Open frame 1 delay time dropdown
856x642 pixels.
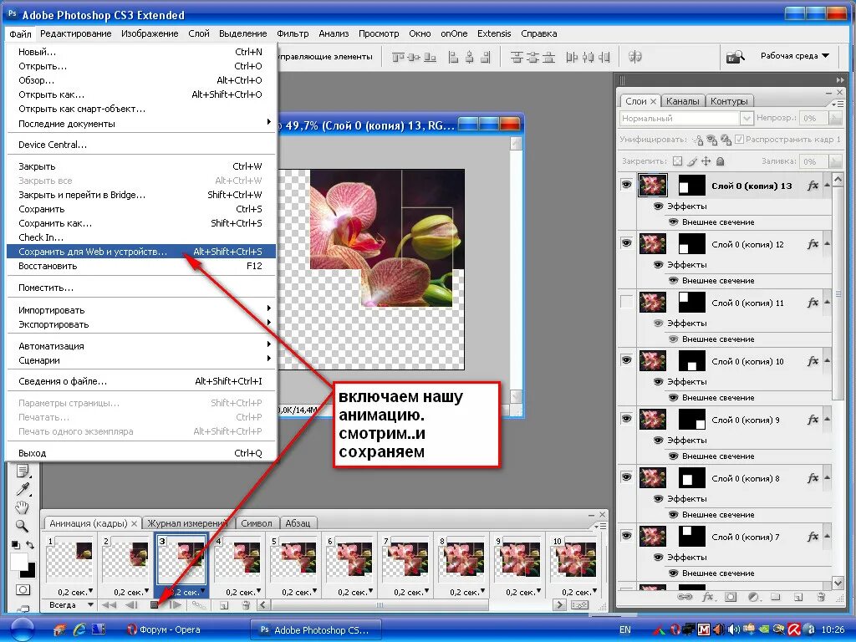pyautogui.click(x=91, y=591)
